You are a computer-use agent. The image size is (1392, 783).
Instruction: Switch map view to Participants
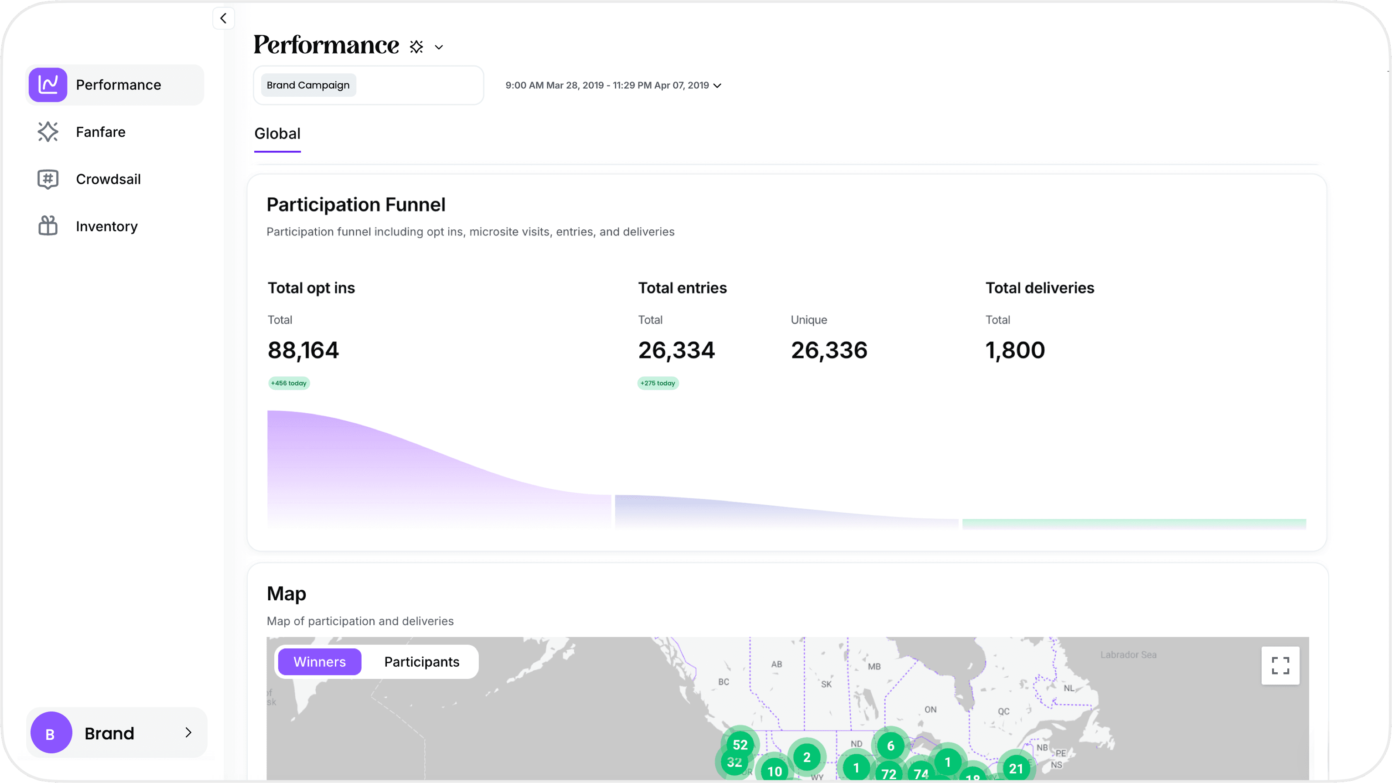click(422, 661)
